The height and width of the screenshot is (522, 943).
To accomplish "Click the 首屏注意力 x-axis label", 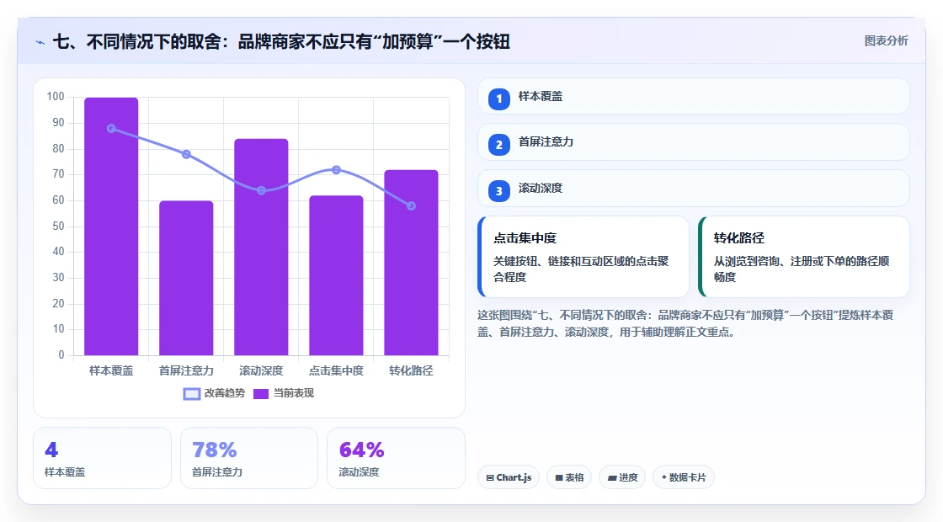I will (x=186, y=371).
